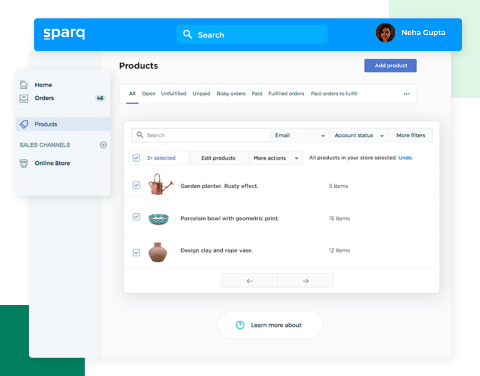Add a sales channel with plus control

[x=103, y=145]
